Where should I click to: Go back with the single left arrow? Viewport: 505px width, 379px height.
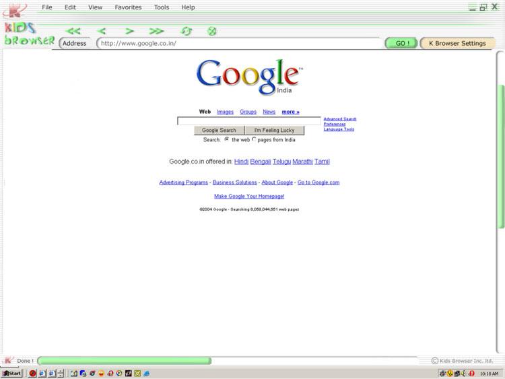(102, 31)
